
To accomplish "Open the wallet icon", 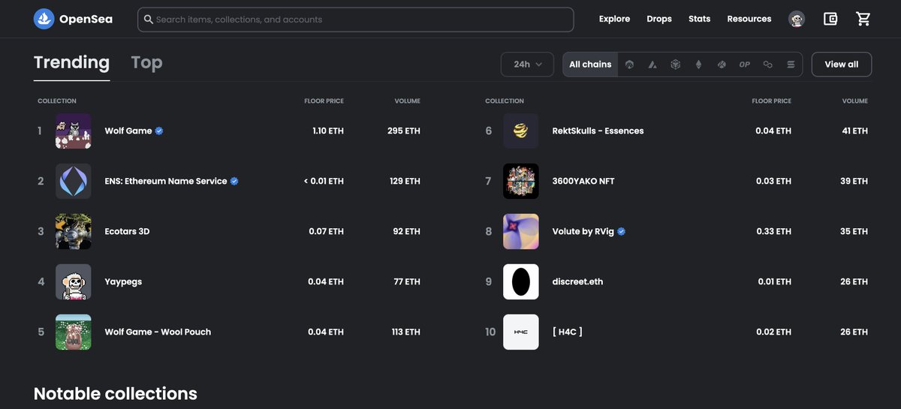I will (x=830, y=19).
